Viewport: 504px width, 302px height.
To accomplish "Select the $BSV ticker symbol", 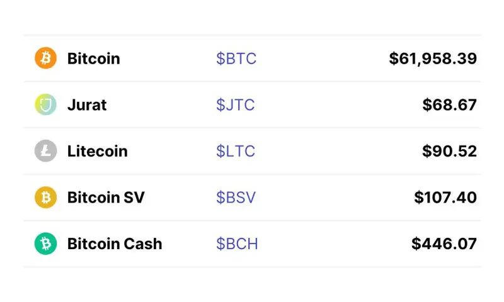I will pyautogui.click(x=236, y=198).
